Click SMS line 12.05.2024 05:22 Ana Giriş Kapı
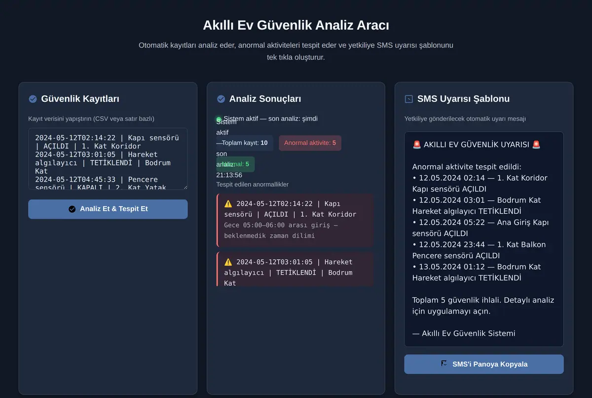Image resolution: width=592 pixels, height=398 pixels. click(x=481, y=228)
